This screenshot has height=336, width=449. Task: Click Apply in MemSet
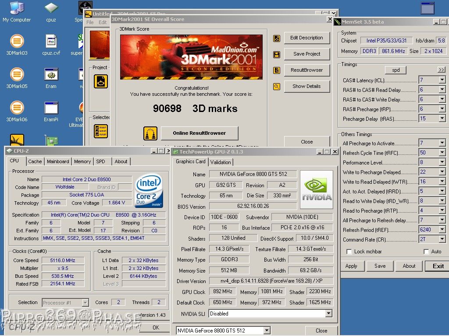[x=352, y=266]
